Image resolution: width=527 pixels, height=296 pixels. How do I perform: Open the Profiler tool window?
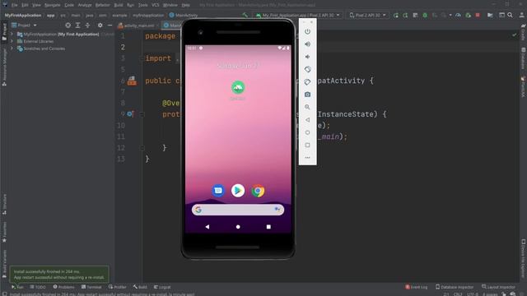[x=117, y=287]
